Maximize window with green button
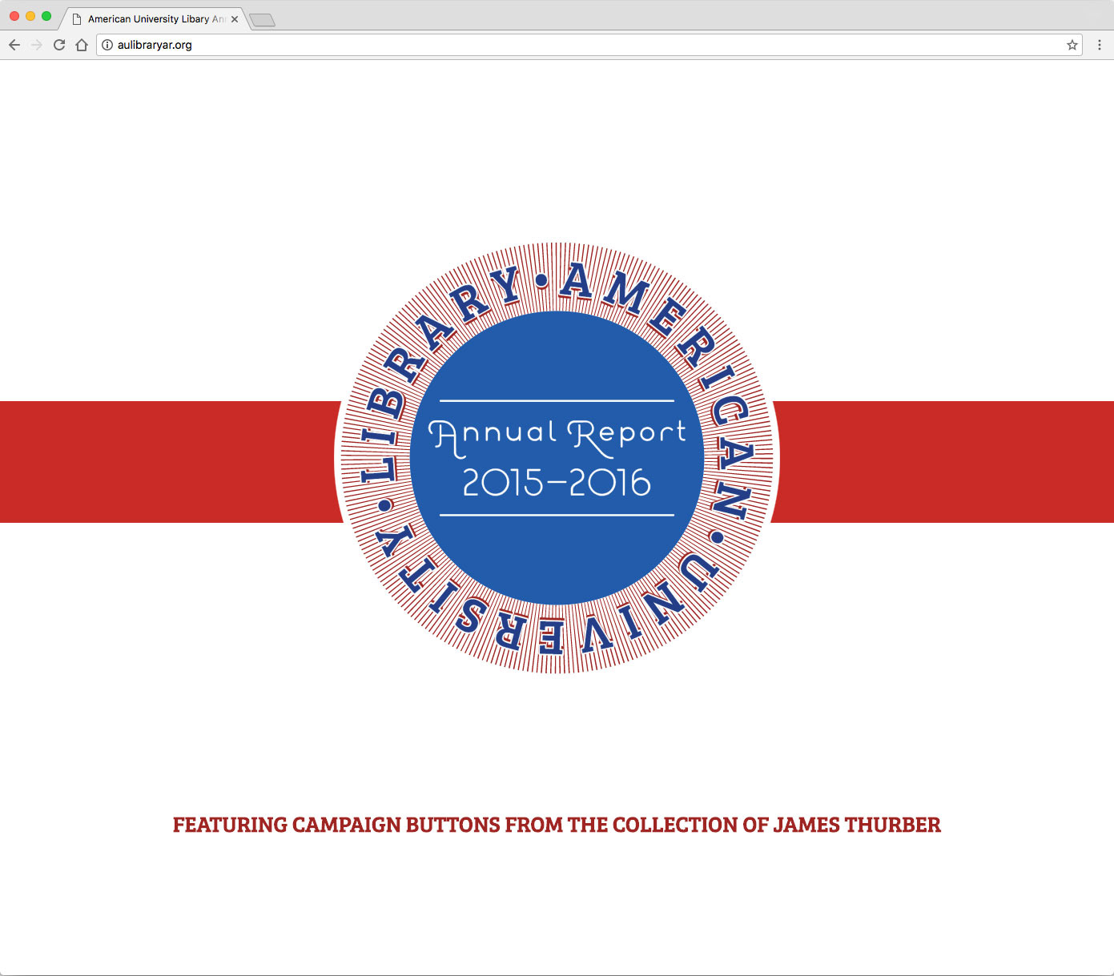This screenshot has height=976, width=1114. pos(46,16)
